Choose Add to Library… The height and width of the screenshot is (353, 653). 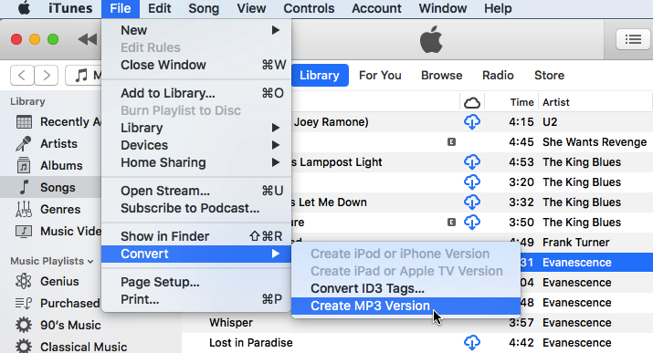click(x=196, y=93)
